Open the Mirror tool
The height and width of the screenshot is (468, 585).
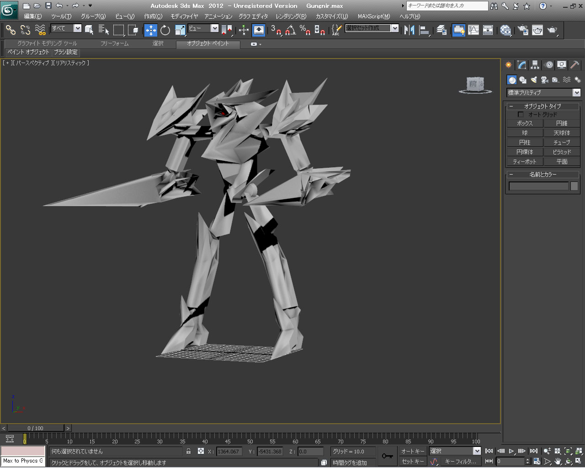click(x=409, y=30)
